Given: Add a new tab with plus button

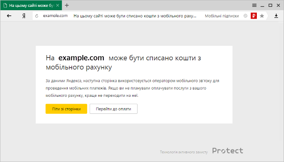Looking at the screenshot, I should 67,5.
